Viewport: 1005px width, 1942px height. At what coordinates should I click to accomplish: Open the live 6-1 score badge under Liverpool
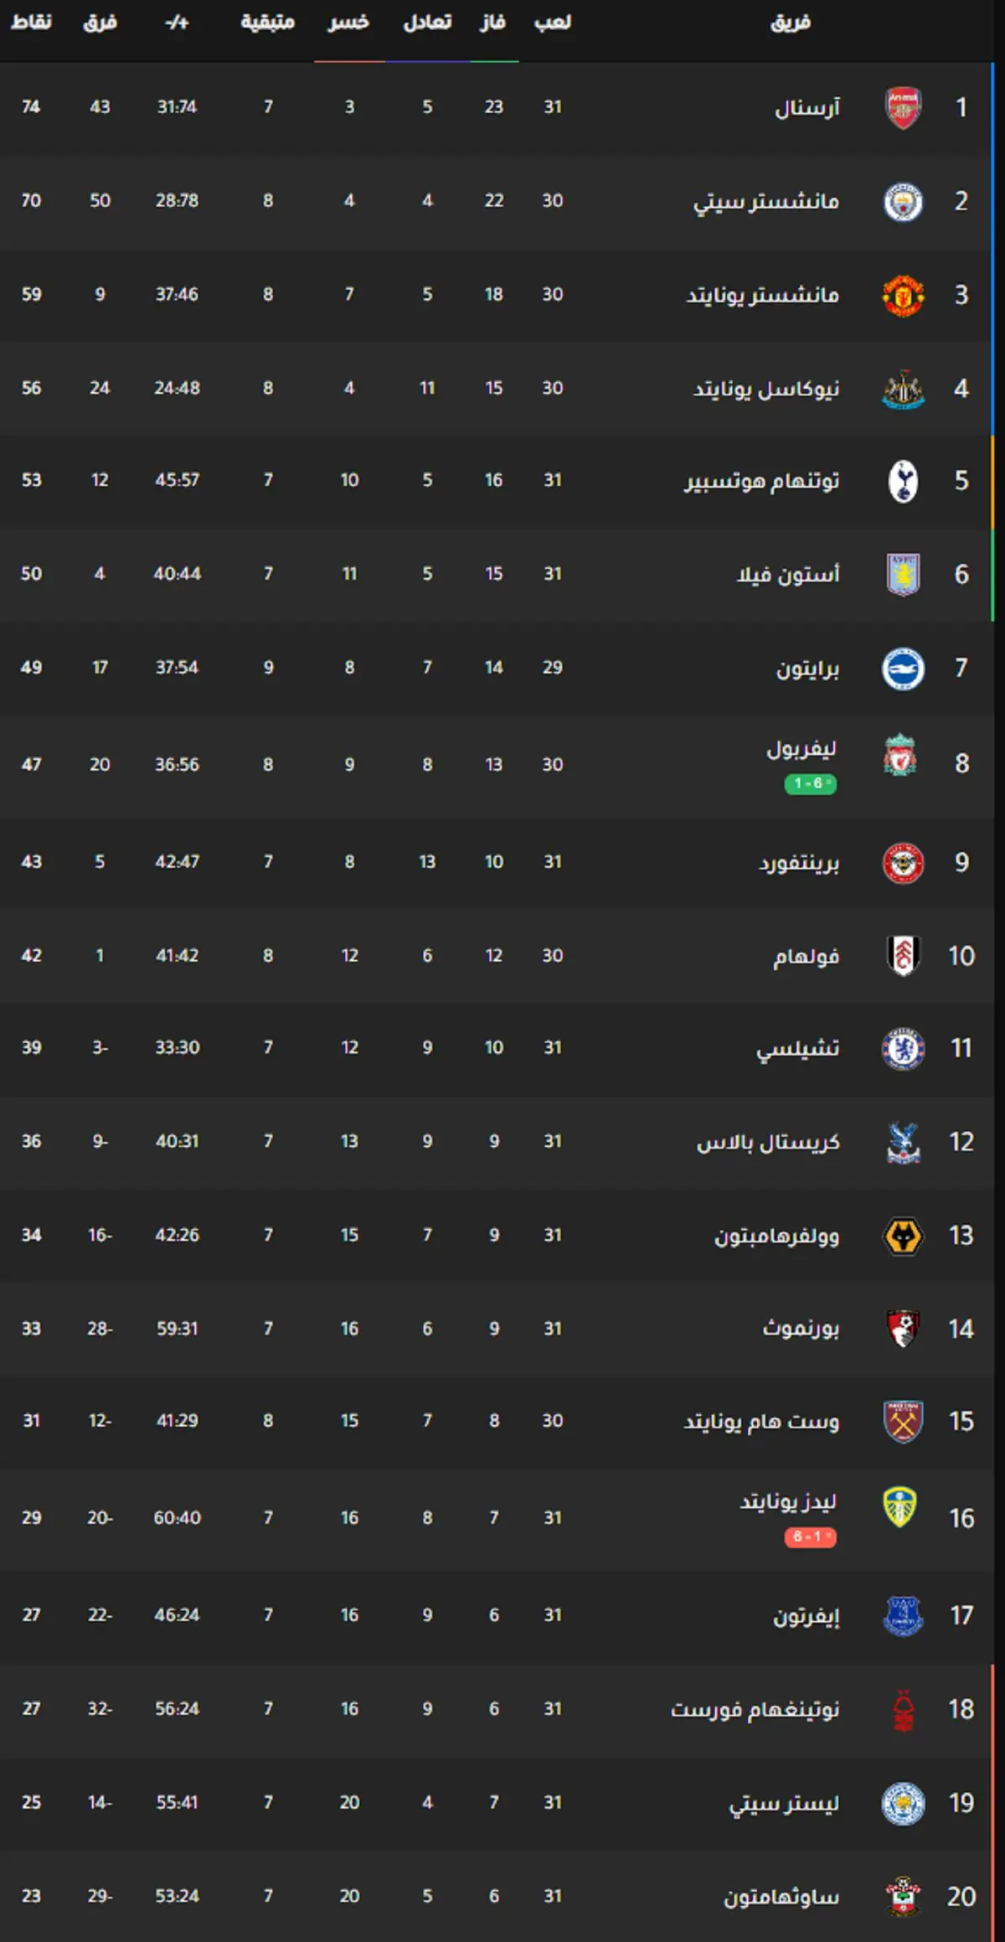click(810, 783)
